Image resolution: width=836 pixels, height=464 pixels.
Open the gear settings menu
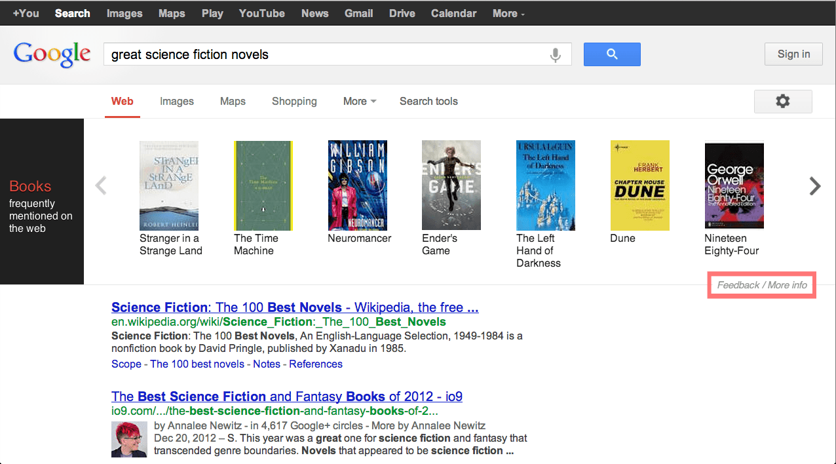point(783,101)
